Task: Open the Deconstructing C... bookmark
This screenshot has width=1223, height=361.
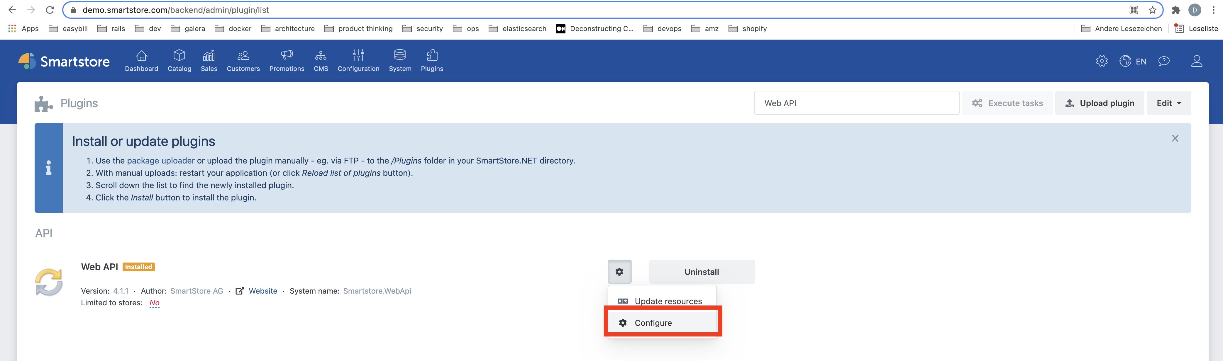Action: pos(594,28)
